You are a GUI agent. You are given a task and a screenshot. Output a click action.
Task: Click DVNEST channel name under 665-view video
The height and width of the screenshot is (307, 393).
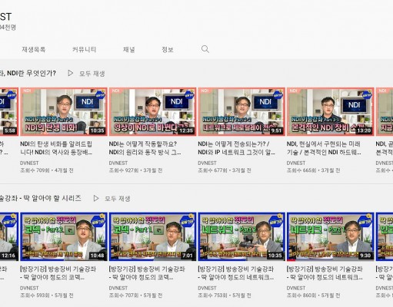[x=296, y=163]
